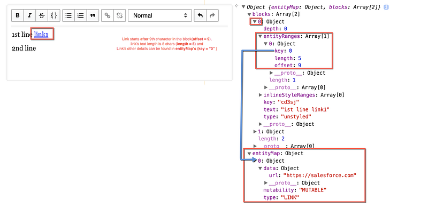Add a link with chain icon
The width and height of the screenshot is (428, 208).
[108, 15]
